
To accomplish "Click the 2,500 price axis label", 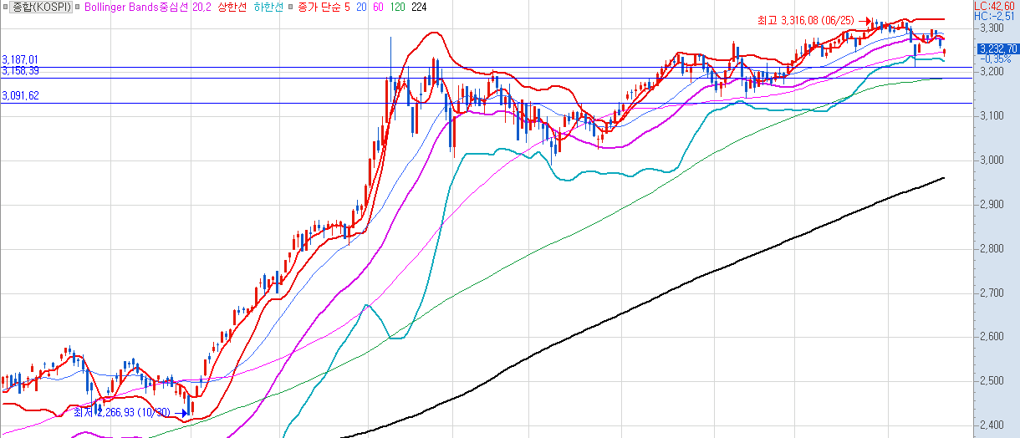I will (992, 381).
